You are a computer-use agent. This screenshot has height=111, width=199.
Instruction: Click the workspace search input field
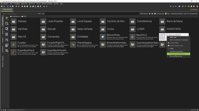click(19, 14)
